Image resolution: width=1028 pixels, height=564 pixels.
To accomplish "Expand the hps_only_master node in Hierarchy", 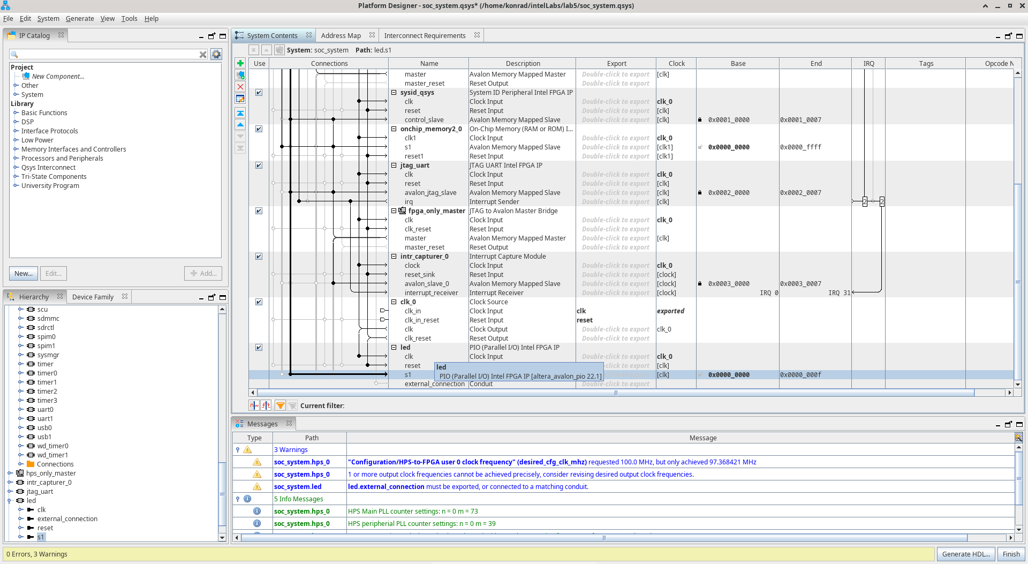I will tap(10, 473).
